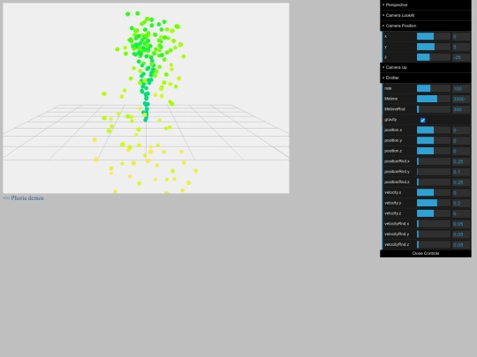Click the velocity.y slider
The image size is (477, 357).
tap(434, 203)
